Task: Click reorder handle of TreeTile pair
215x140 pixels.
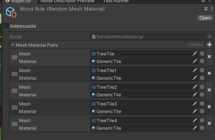Action: coord(14,57)
